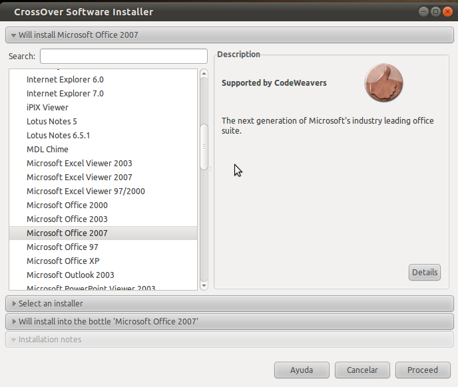Viewport: 458px width, 387px height.
Task: Click the Proceed button
Action: click(422, 370)
